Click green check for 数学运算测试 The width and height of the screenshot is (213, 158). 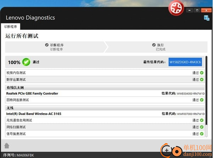click(202, 80)
